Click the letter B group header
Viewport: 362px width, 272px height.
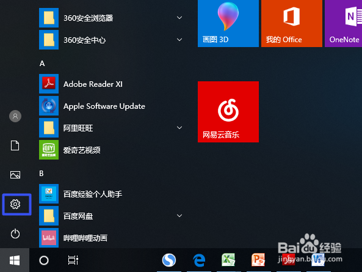(x=42, y=174)
